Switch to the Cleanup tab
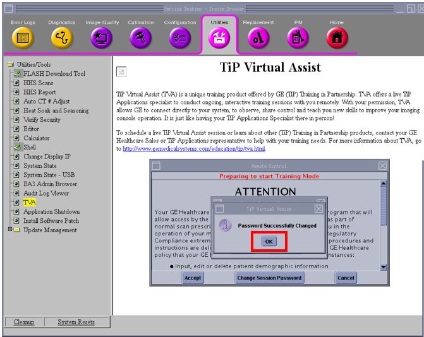Image resolution: width=424 pixels, height=337 pixels. 24,322
